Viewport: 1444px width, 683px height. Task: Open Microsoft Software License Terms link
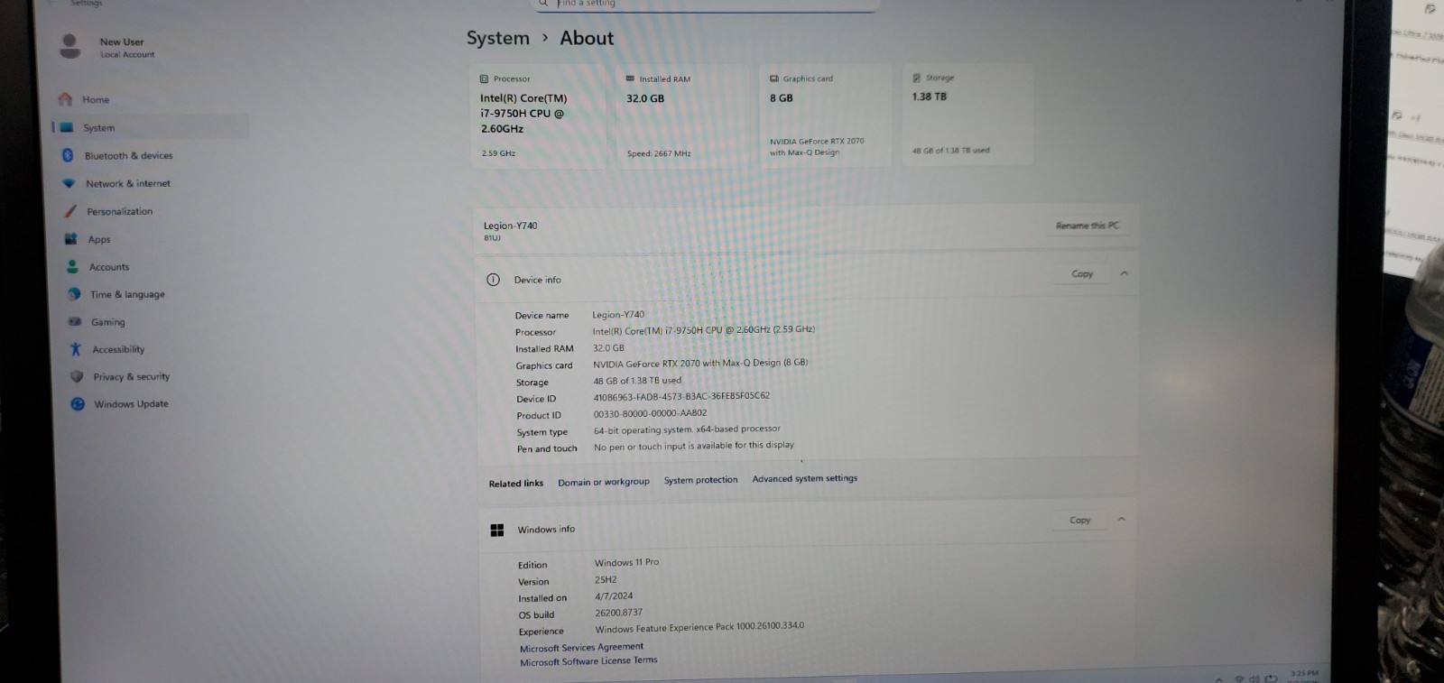tap(588, 661)
